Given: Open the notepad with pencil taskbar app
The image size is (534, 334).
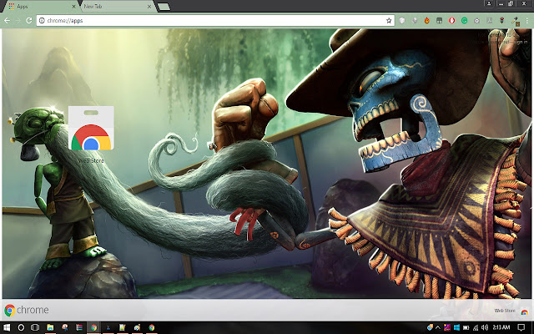Looking at the screenshot, I should (x=123, y=327).
